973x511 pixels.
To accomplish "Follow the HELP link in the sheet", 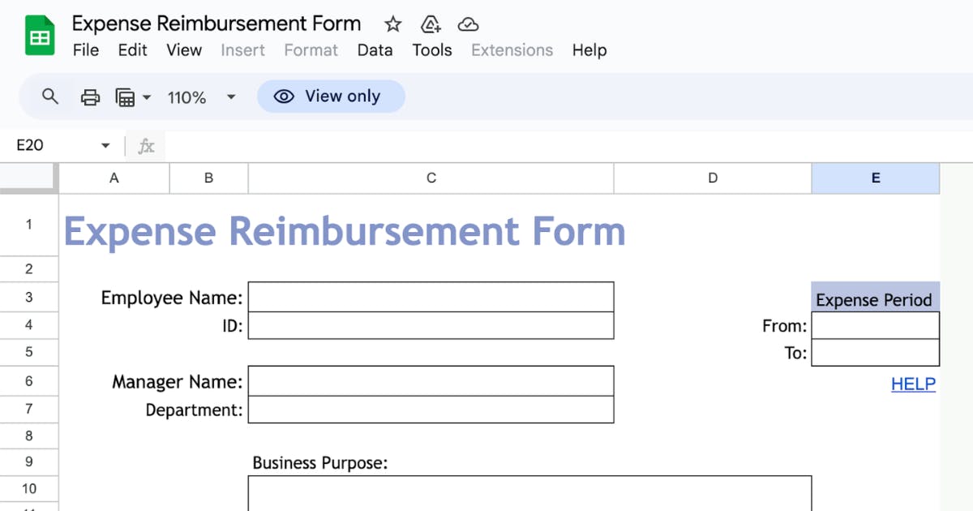I will click(x=913, y=384).
